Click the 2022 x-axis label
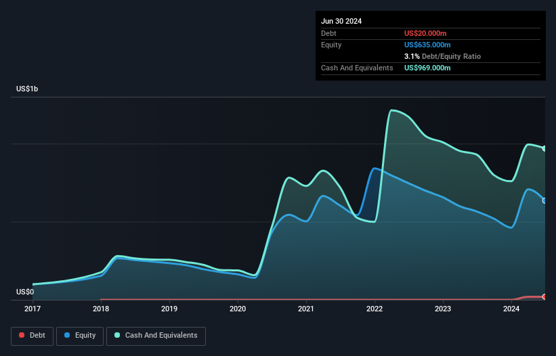Screen dimensions: 556x356 pyautogui.click(x=375, y=309)
